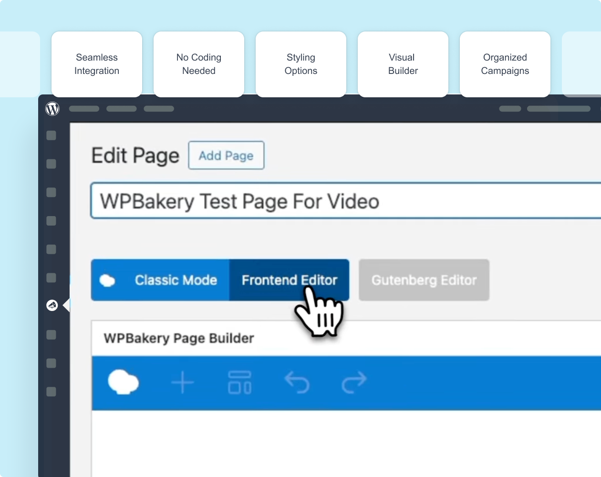601x477 pixels.
Task: Click the plus icon to add a new element
Action: coord(183,382)
